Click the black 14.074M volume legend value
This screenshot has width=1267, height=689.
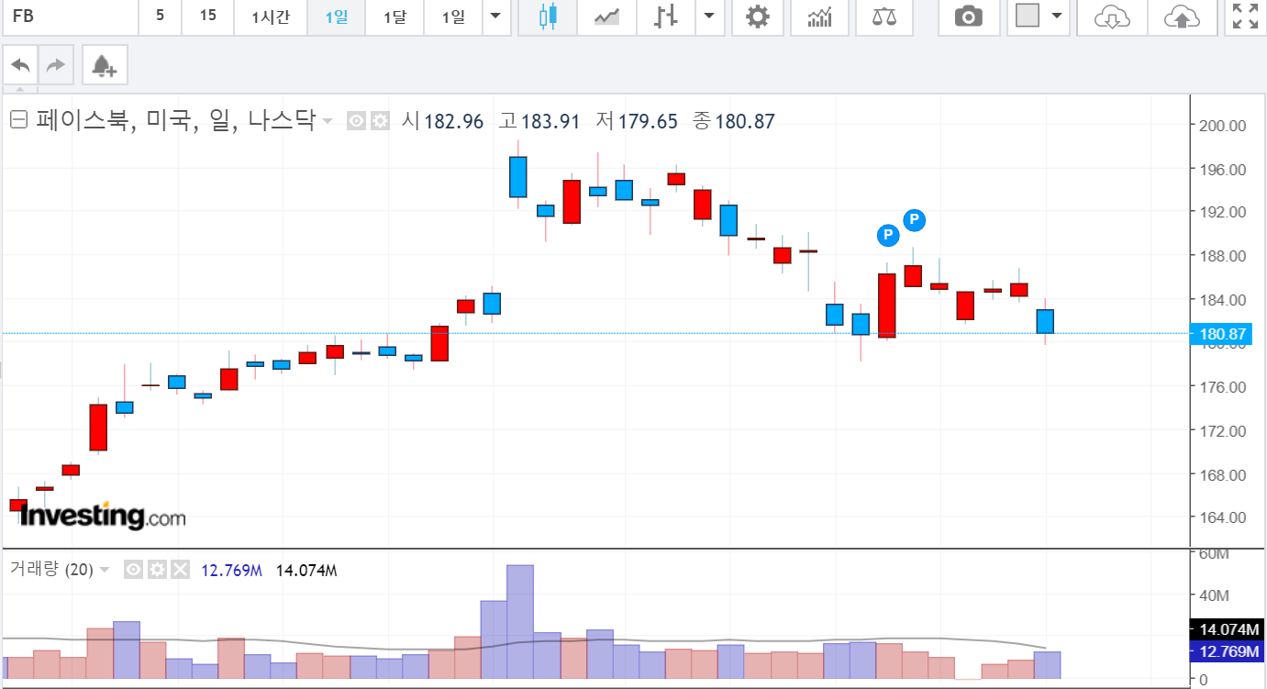(306, 571)
